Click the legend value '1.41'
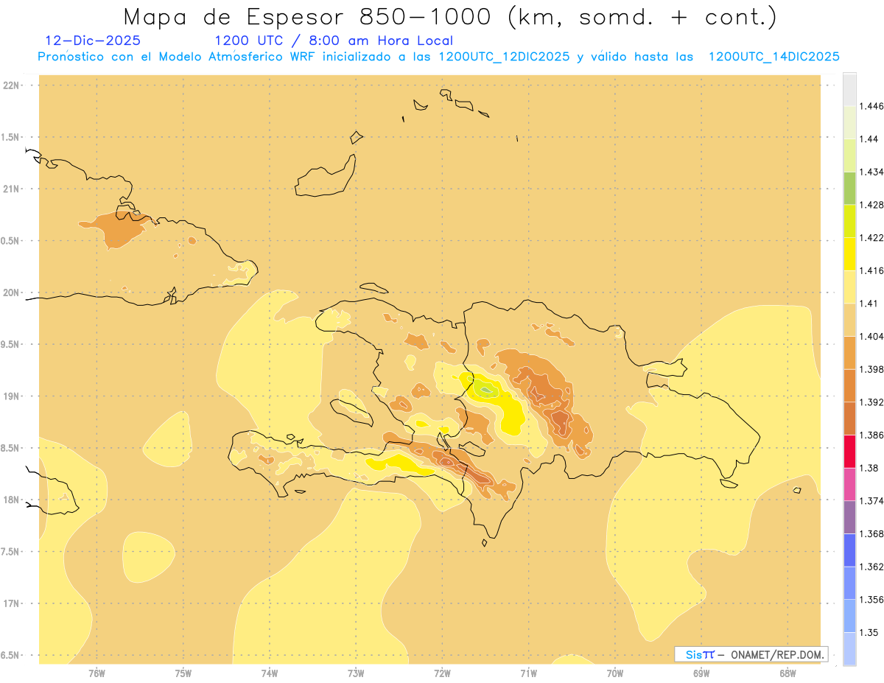This screenshot has height=683, width=884. [869, 304]
